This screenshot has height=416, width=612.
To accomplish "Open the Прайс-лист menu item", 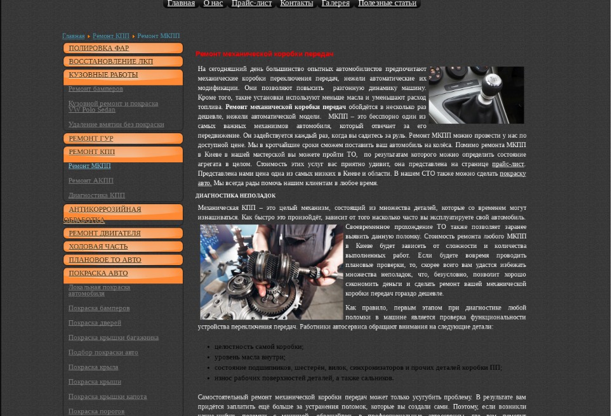I will coord(251,4).
